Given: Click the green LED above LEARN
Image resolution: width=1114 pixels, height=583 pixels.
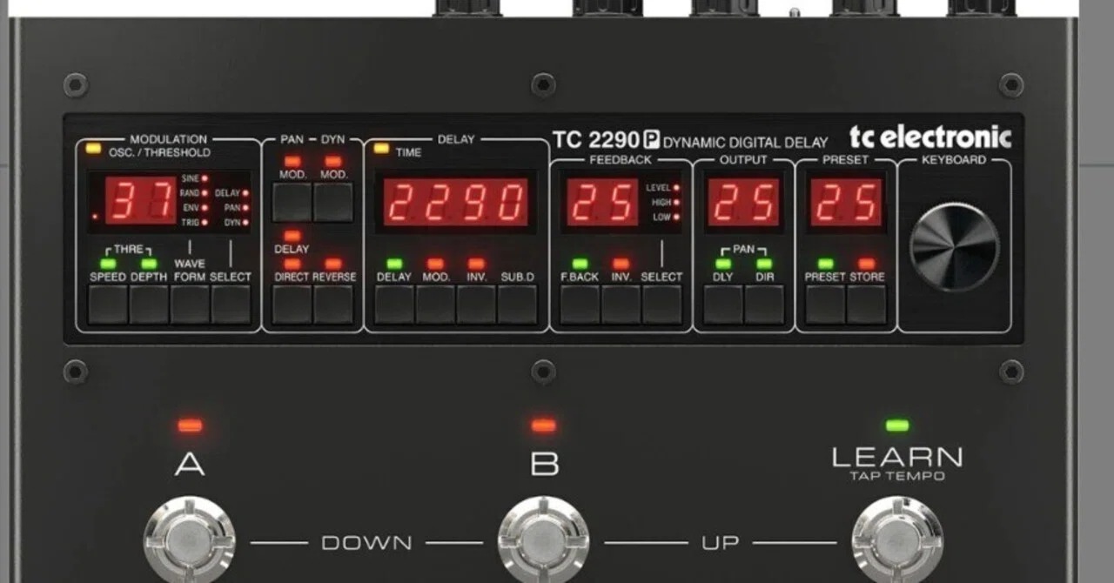Looking at the screenshot, I should click(x=897, y=426).
